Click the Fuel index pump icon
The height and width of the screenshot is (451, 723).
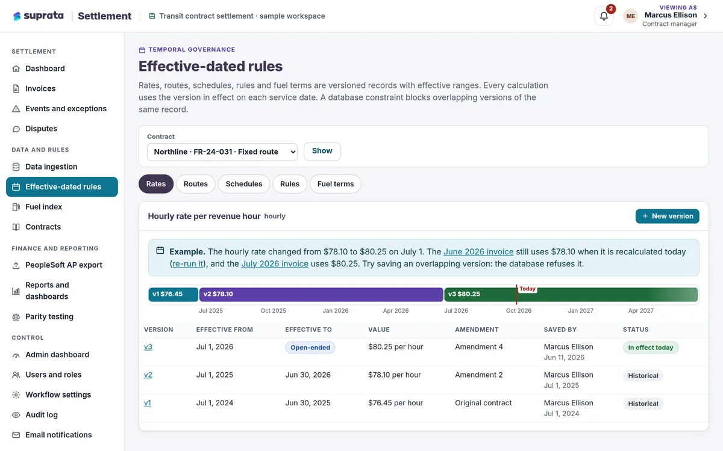(x=16, y=207)
